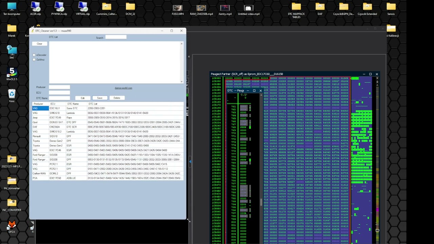The height and width of the screenshot is (244, 434).
Task: Click the DTC list scrollbar up arrow
Action: coord(182,43)
